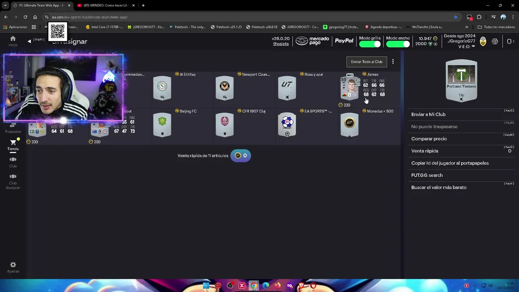Screen dimensions: 519x292
Task: Open Opera browser in taskbar
Action: 313,286
